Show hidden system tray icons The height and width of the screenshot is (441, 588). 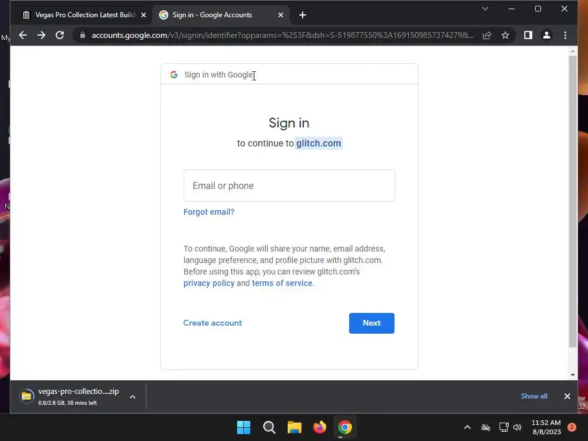(x=467, y=427)
